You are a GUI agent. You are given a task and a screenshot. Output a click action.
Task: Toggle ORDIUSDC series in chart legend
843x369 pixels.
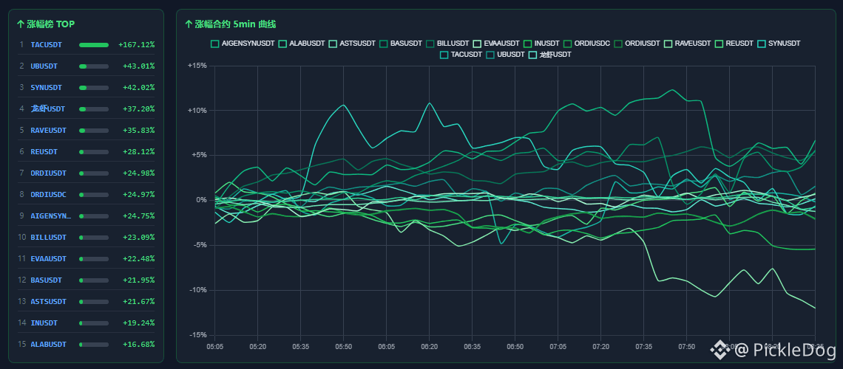586,44
